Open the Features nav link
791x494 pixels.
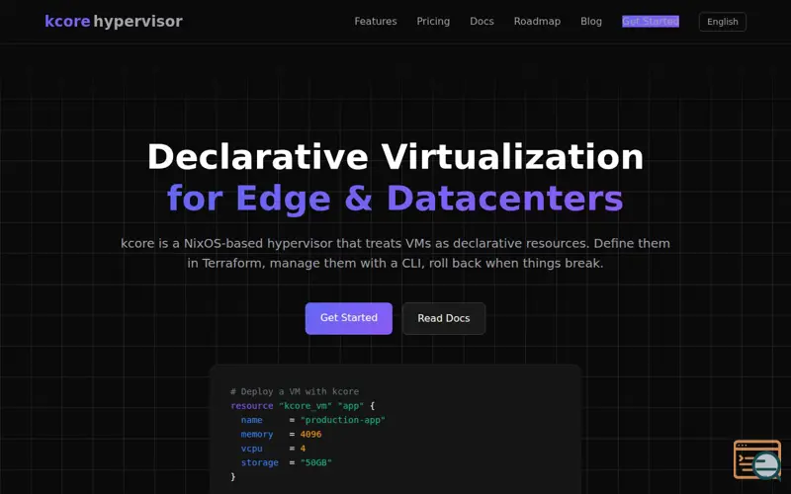pos(376,21)
